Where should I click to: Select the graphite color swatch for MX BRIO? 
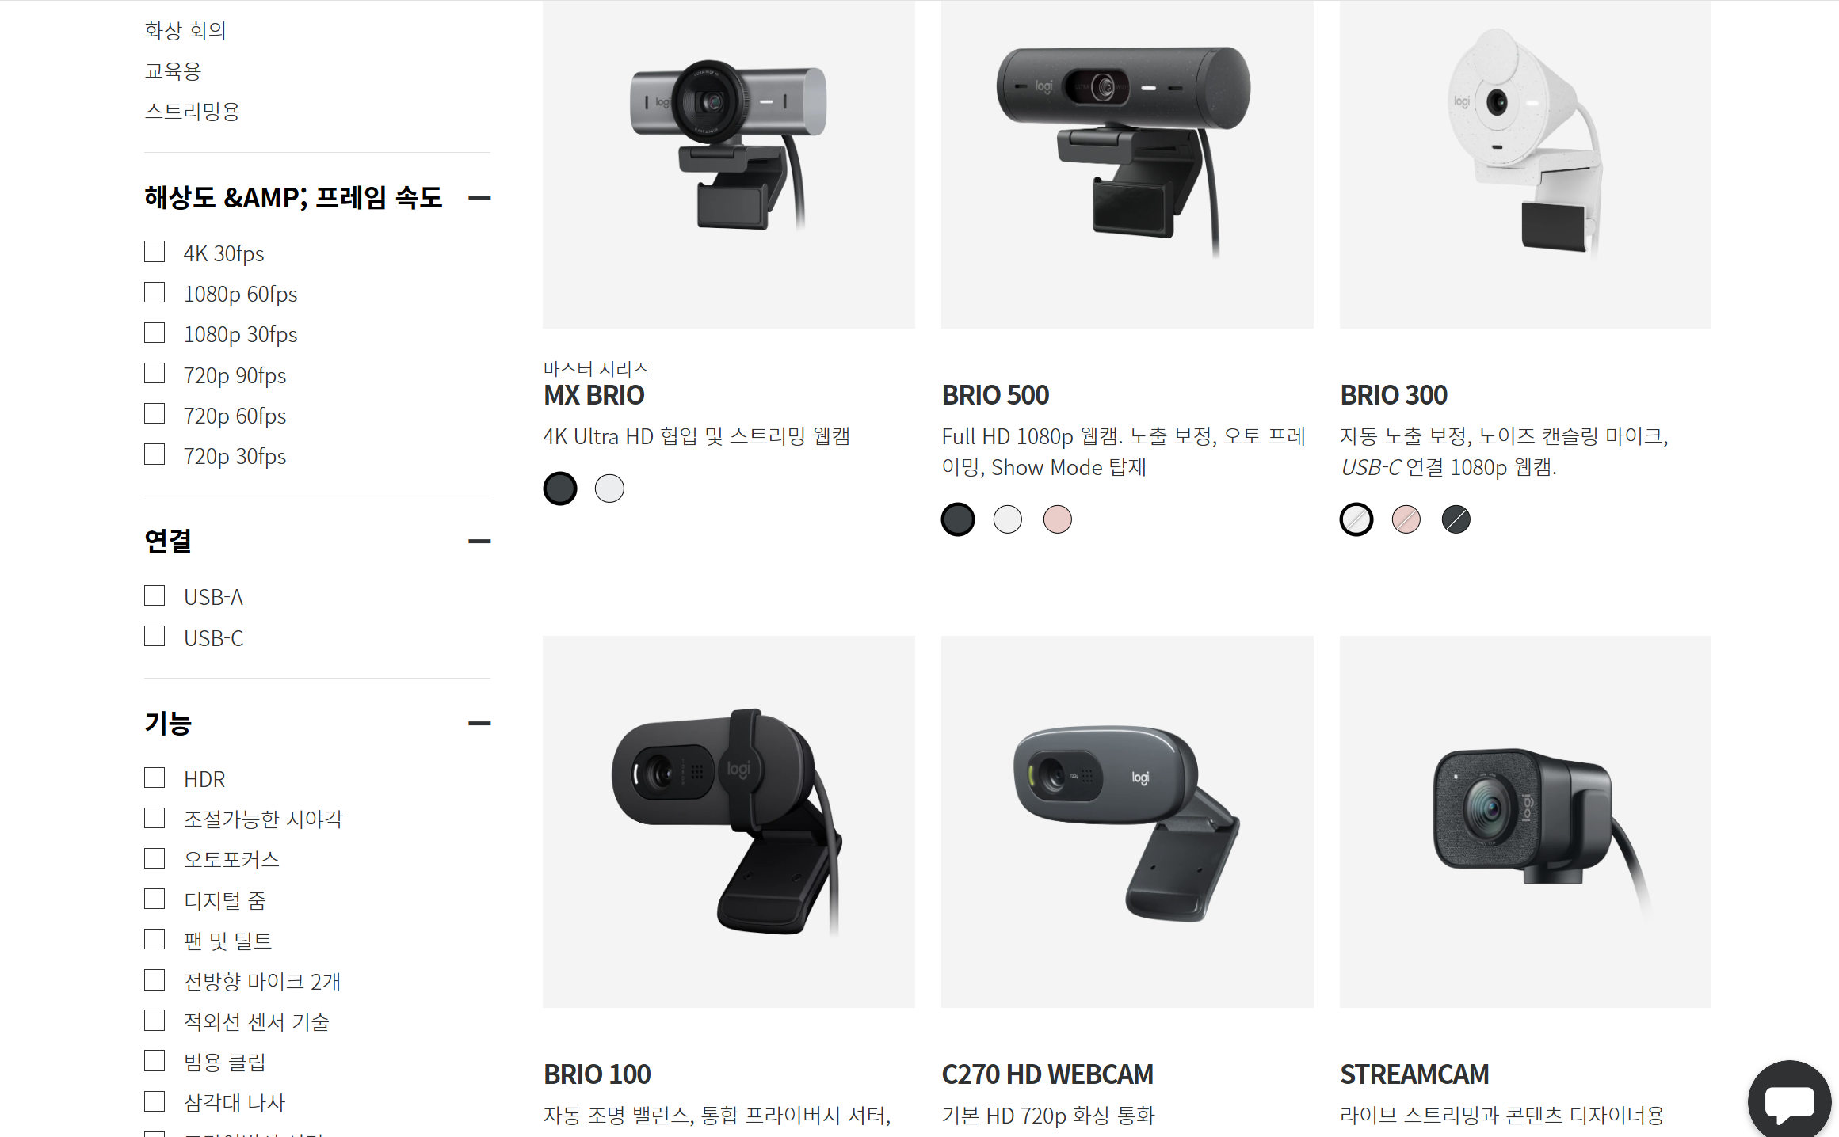click(560, 489)
